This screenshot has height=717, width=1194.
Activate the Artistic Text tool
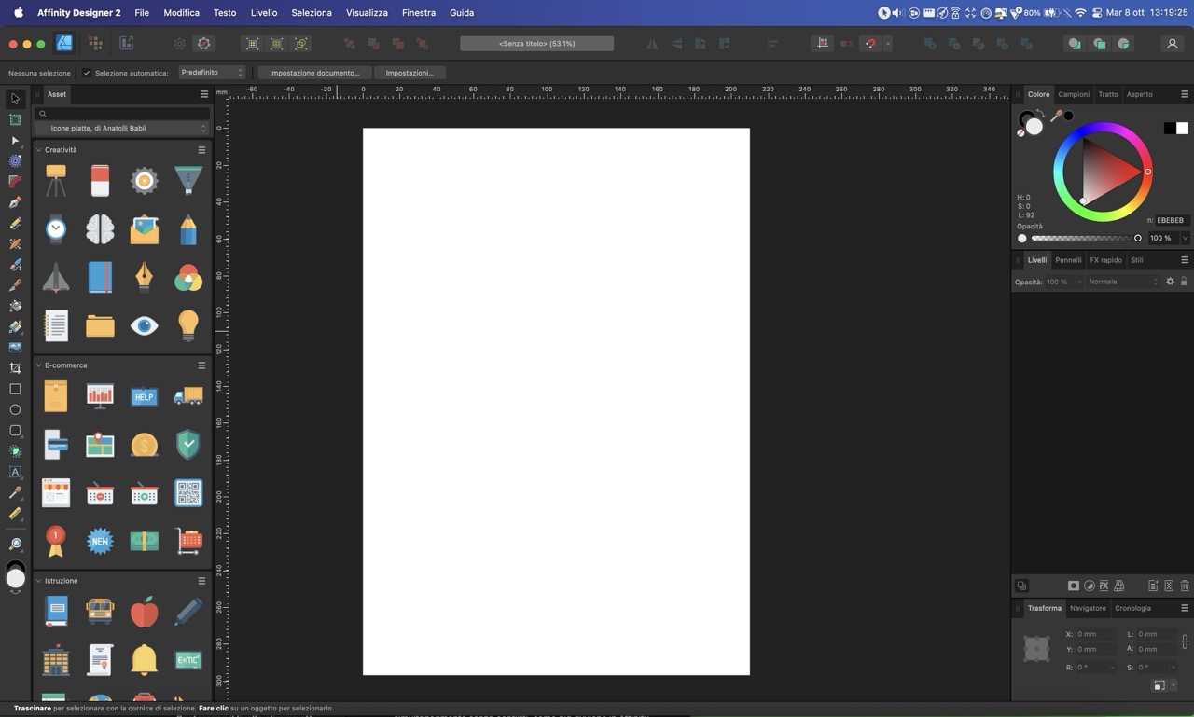point(15,472)
